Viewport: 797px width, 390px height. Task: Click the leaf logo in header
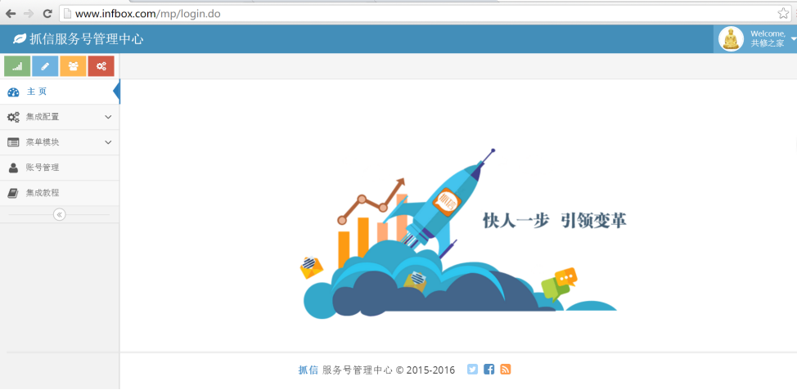click(20, 38)
